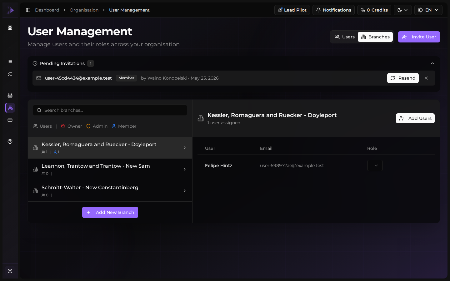
Task: Click the help question mark icon
Action: [x=10, y=141]
